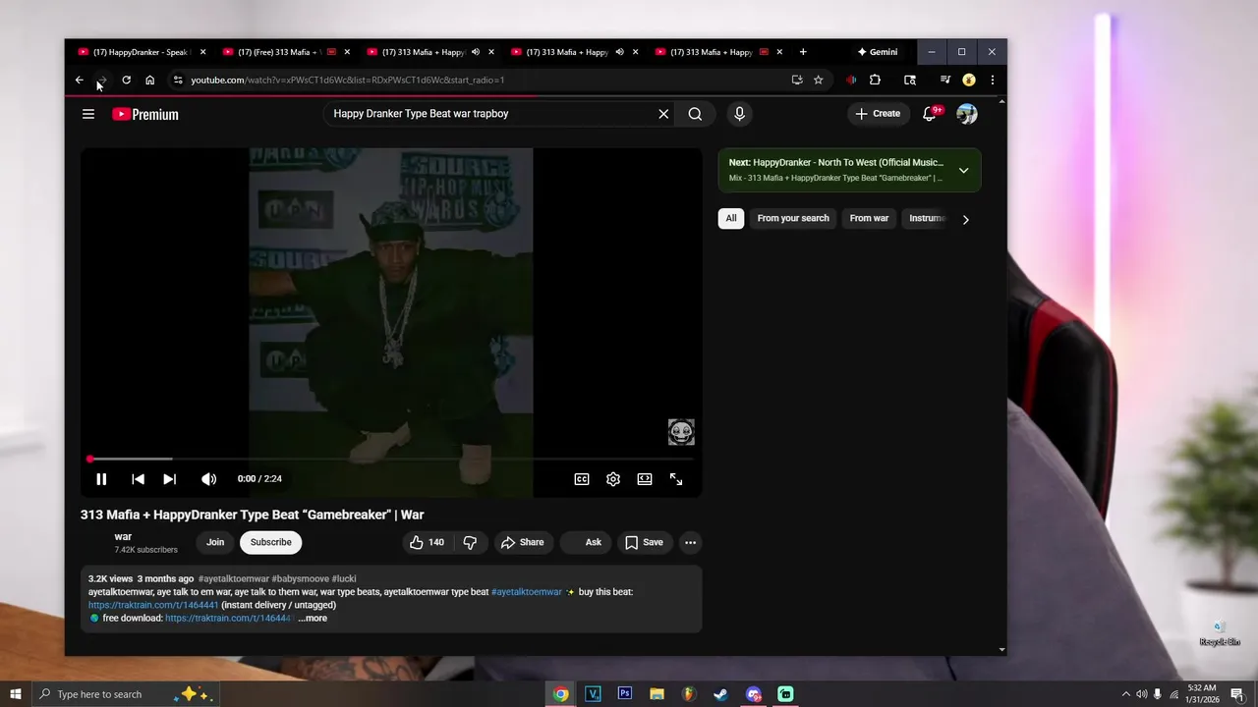Open media controls icon in Chrome toolbar
Image resolution: width=1258 pixels, height=707 pixels.
click(x=945, y=80)
